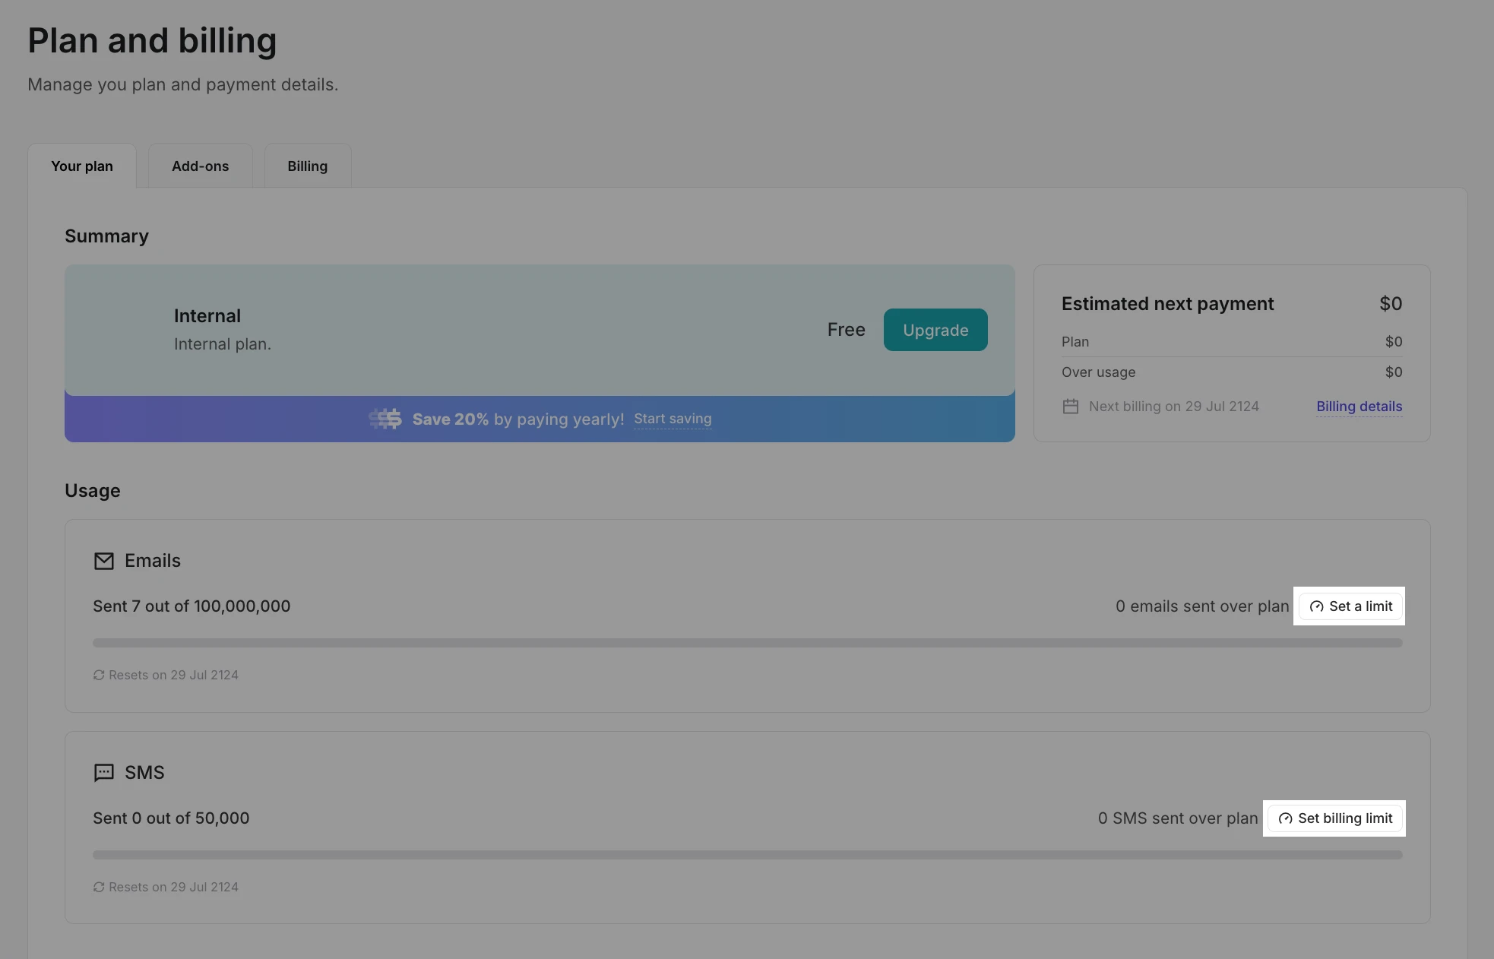Viewport: 1494px width, 959px height.
Task: Set a limit for emails
Action: click(1350, 606)
